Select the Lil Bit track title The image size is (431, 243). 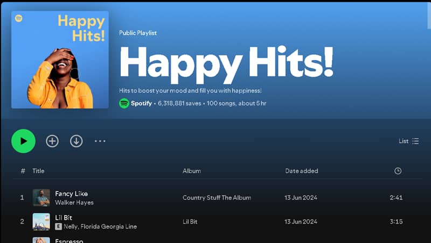tap(64, 218)
